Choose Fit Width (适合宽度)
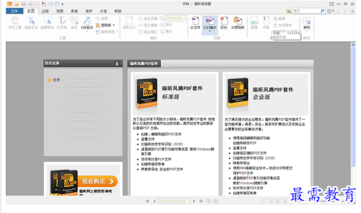The height and width of the screenshot is (213, 361). 148,25
